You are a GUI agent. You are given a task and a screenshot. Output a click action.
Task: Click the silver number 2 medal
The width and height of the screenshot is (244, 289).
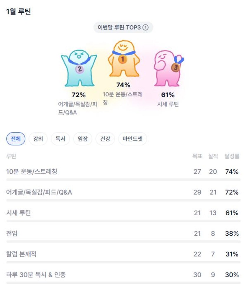(80, 69)
